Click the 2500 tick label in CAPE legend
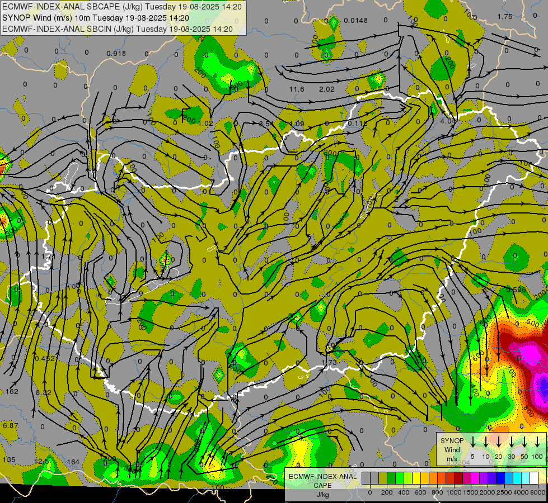This screenshot has width=548, height=503. [x=504, y=492]
